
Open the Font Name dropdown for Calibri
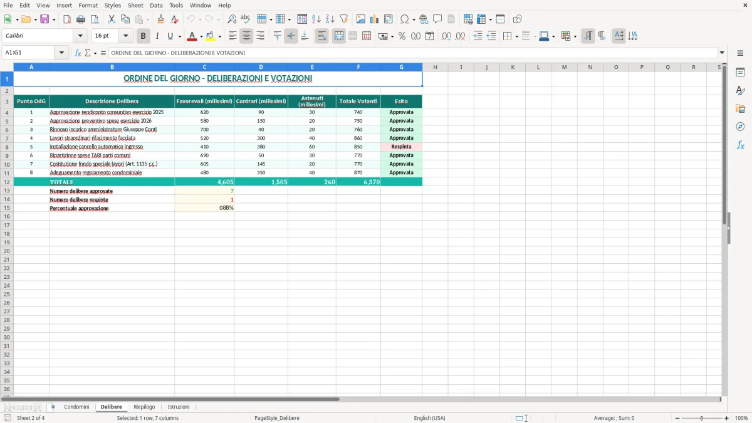point(80,36)
